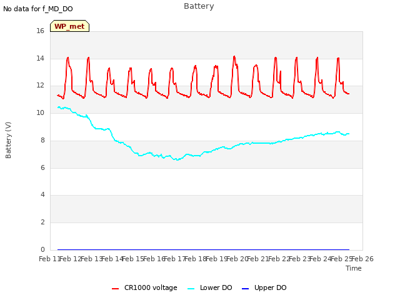Toggle the CR1000 voltage legend entry
Viewport: 400px width, 300px height.
tap(144, 287)
